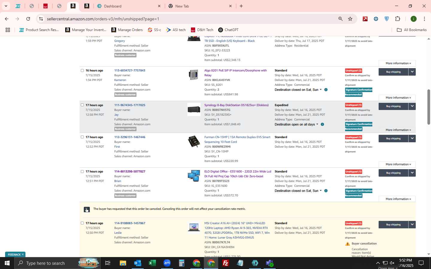Open Microsoft Teams from the taskbar
431x269 pixels.
(x=270, y=263)
